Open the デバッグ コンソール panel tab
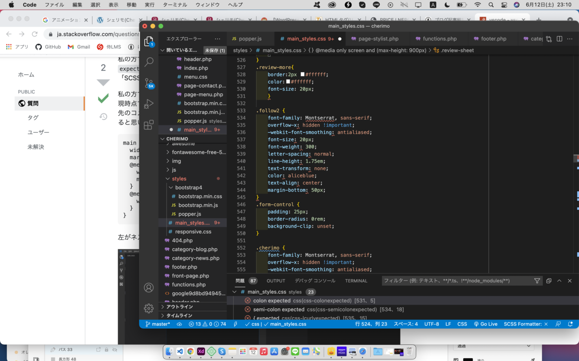Image resolution: width=579 pixels, height=361 pixels. point(315,281)
